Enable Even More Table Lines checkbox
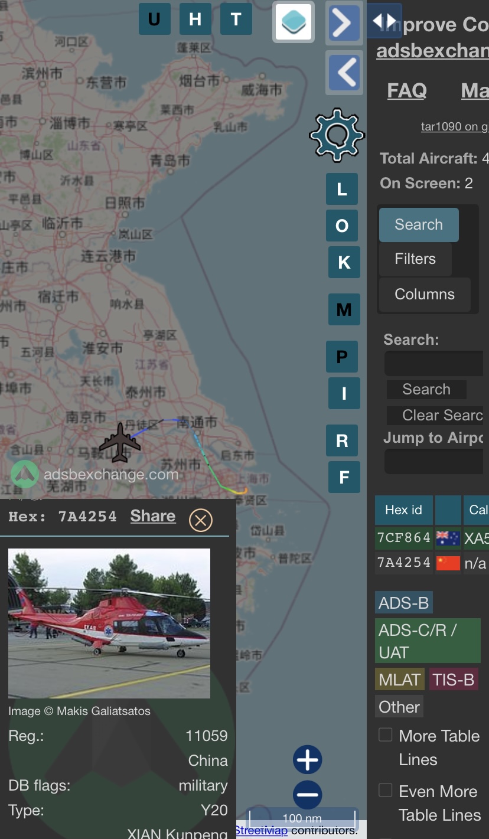This screenshot has width=489, height=839. (386, 791)
